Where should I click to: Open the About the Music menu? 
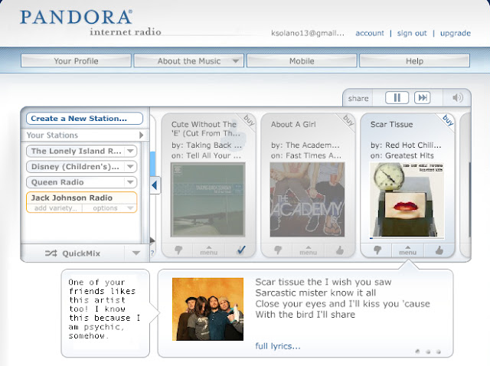point(189,61)
